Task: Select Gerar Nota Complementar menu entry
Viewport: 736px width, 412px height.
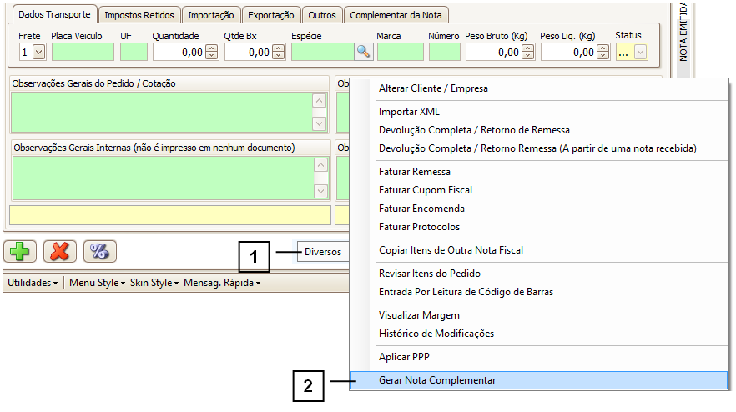Action: click(437, 380)
